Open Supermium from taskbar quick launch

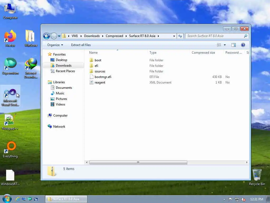pos(30,199)
